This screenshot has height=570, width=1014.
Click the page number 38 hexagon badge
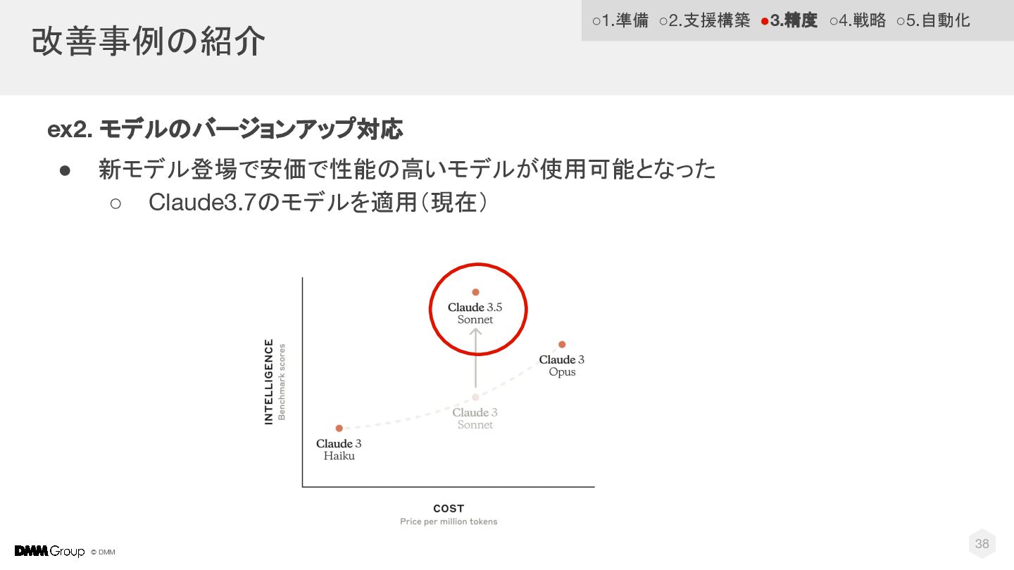pos(982,543)
